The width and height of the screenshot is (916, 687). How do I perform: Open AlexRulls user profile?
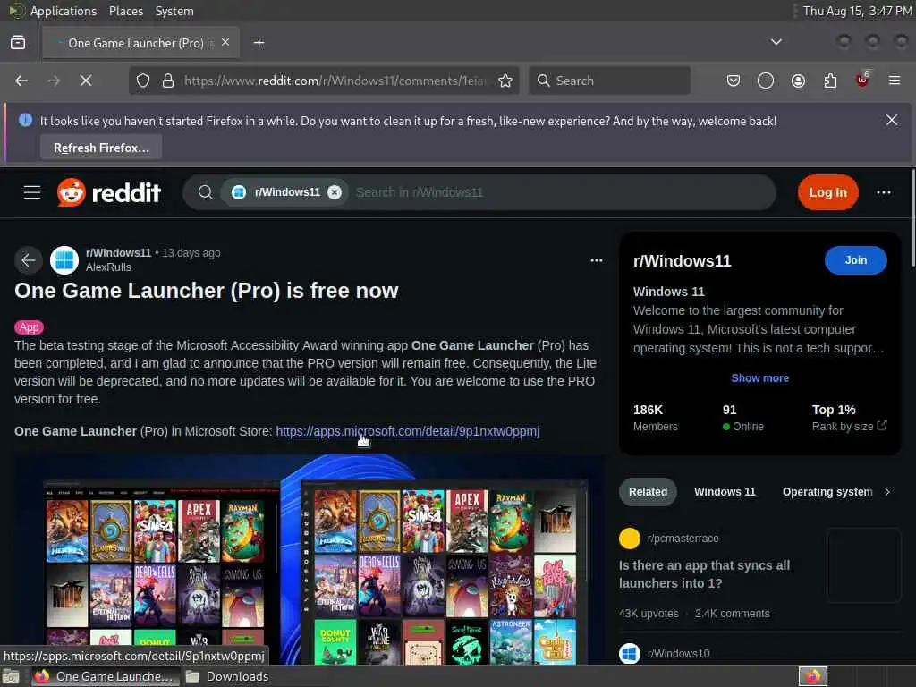[x=108, y=267]
